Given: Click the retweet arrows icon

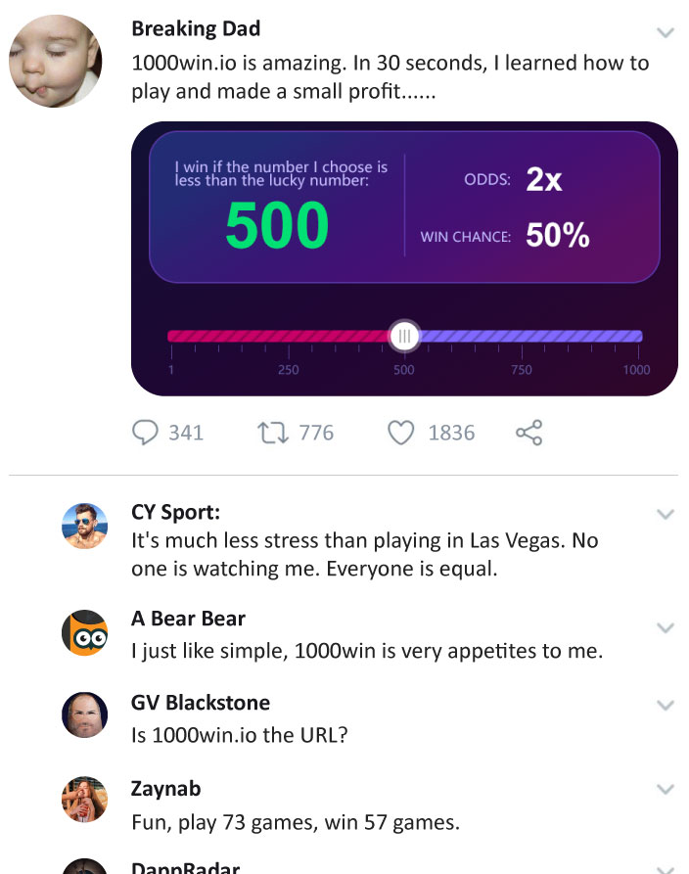Looking at the screenshot, I should tap(273, 433).
